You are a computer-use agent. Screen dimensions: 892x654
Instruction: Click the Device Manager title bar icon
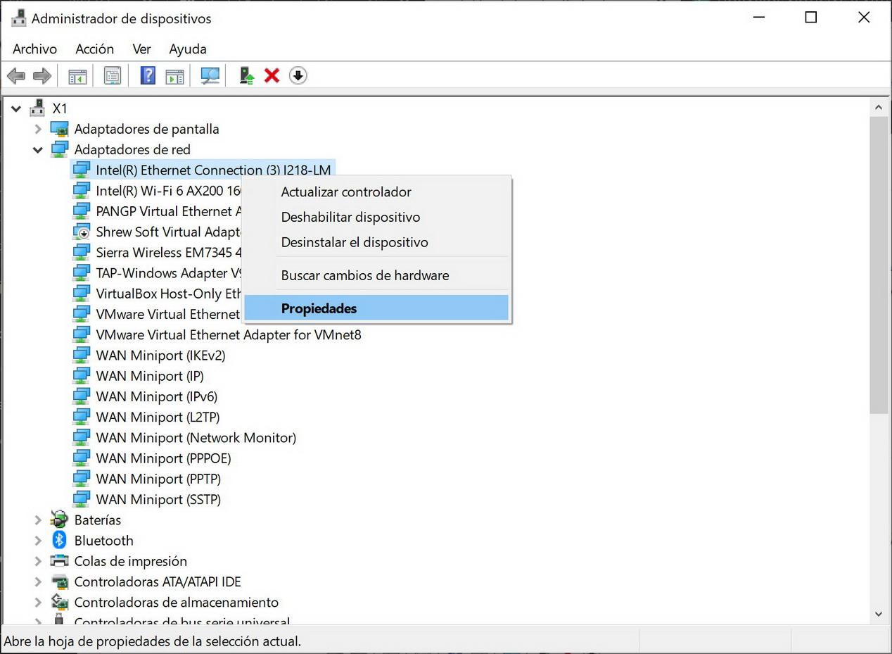coord(18,18)
